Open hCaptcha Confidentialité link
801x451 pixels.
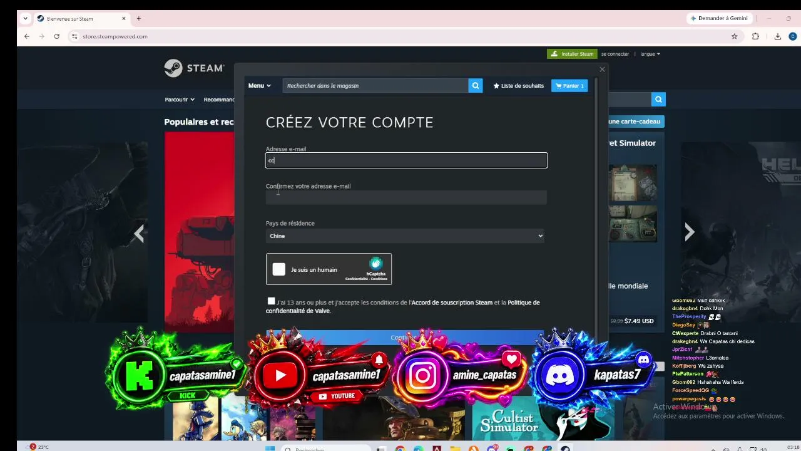[357, 279]
